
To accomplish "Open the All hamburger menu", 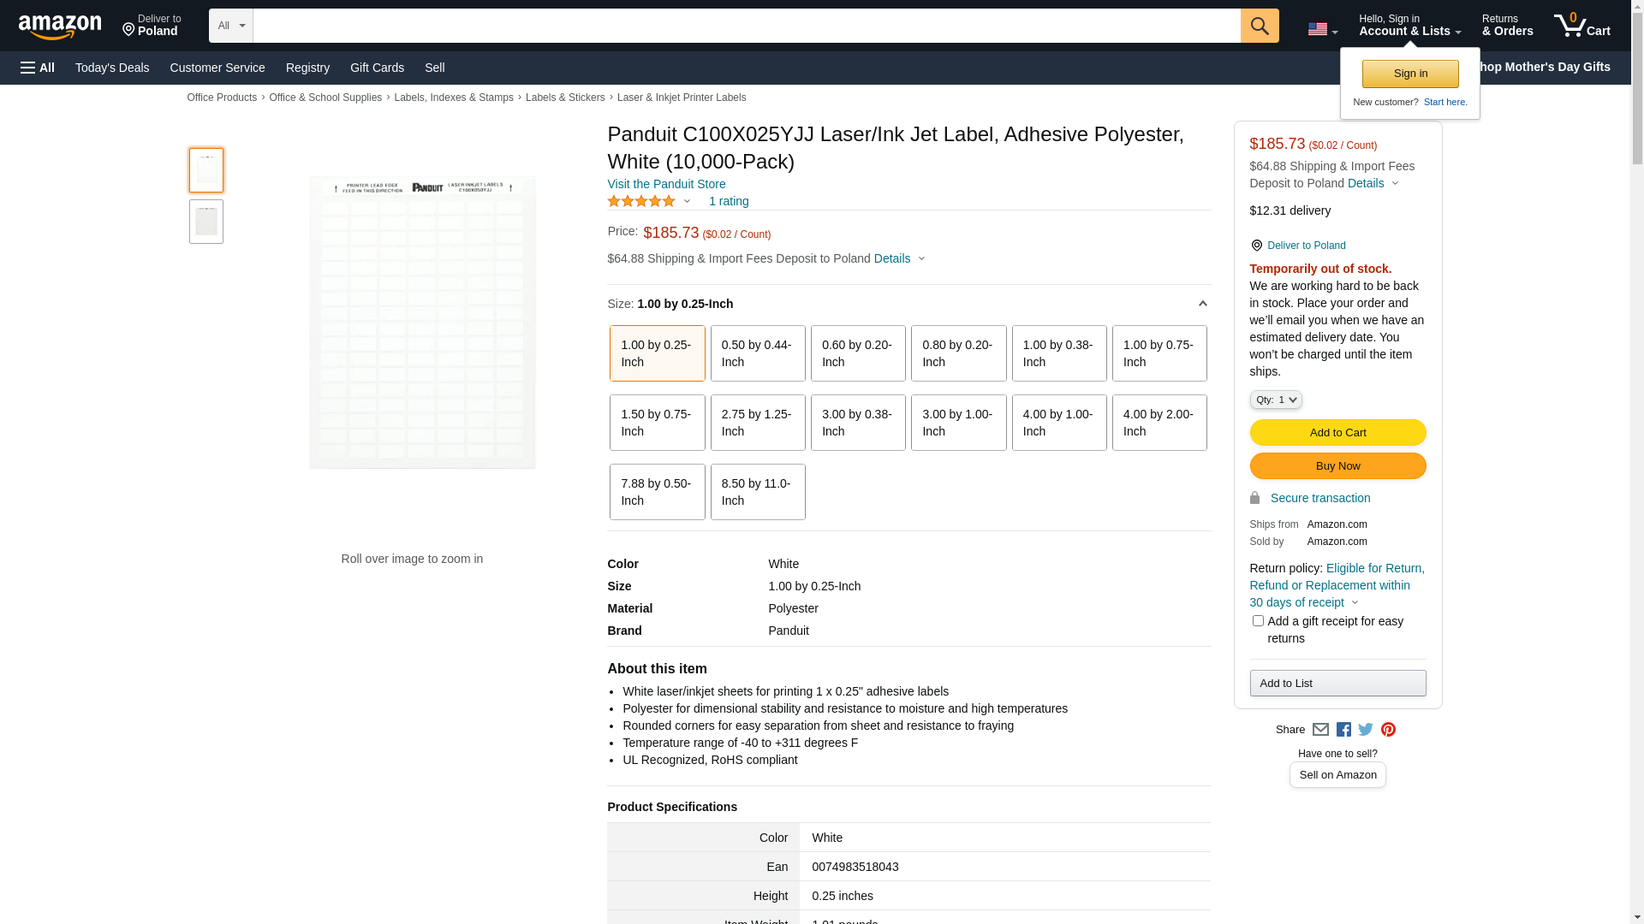I will (x=38, y=68).
